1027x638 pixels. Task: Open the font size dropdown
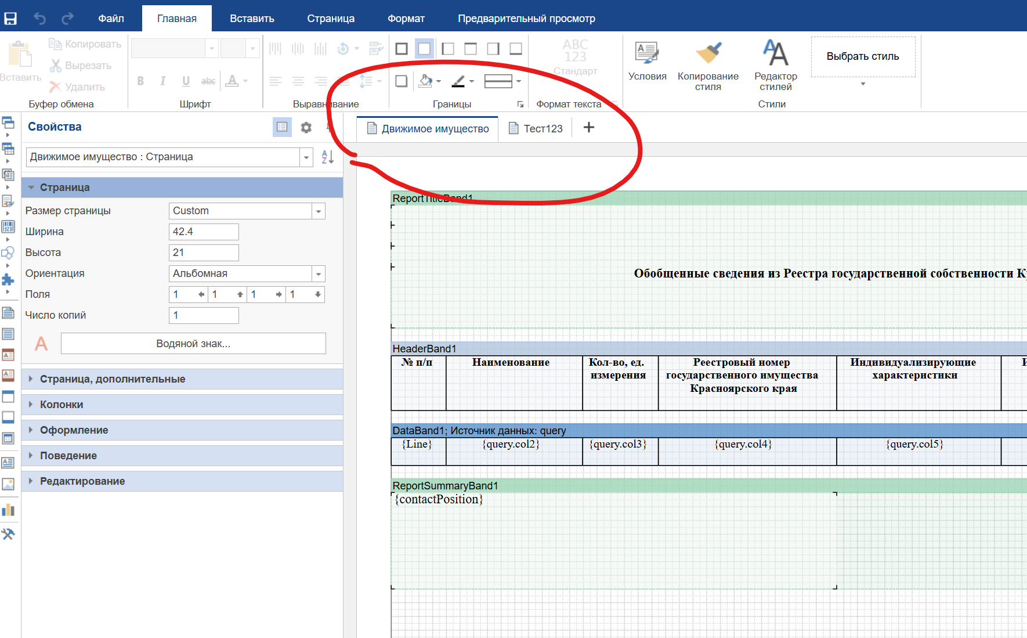tap(252, 49)
